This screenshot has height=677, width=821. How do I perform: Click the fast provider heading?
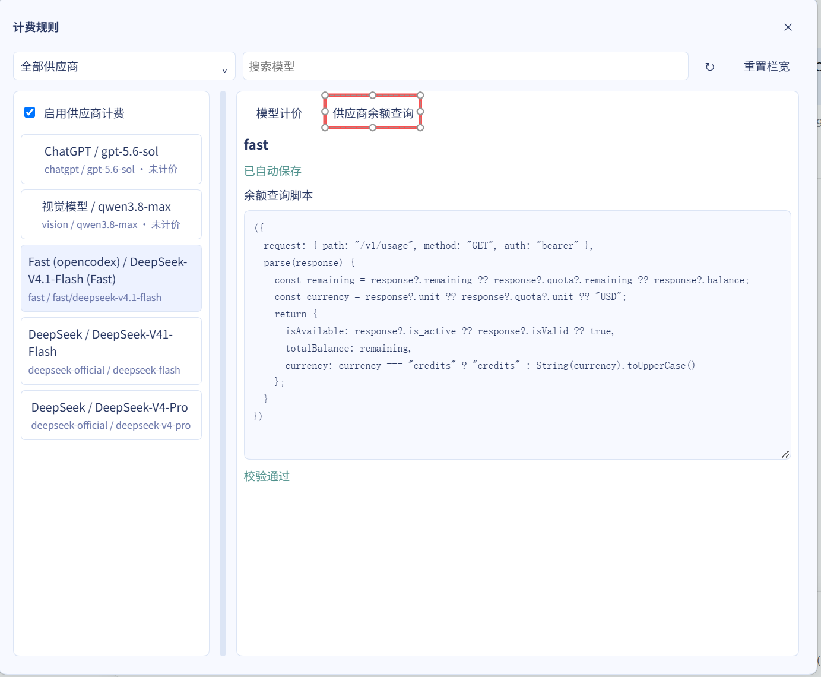click(x=256, y=145)
